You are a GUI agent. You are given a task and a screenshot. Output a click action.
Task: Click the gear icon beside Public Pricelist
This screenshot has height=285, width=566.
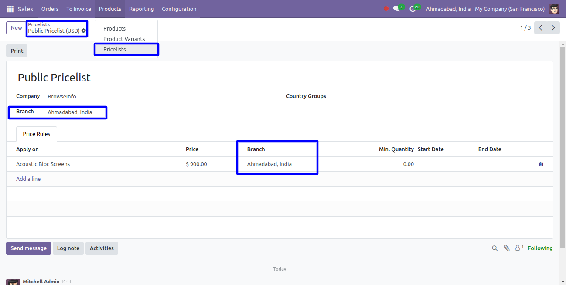pyautogui.click(x=84, y=31)
